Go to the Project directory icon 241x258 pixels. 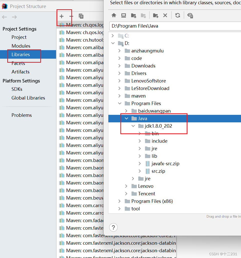[x=133, y=15]
